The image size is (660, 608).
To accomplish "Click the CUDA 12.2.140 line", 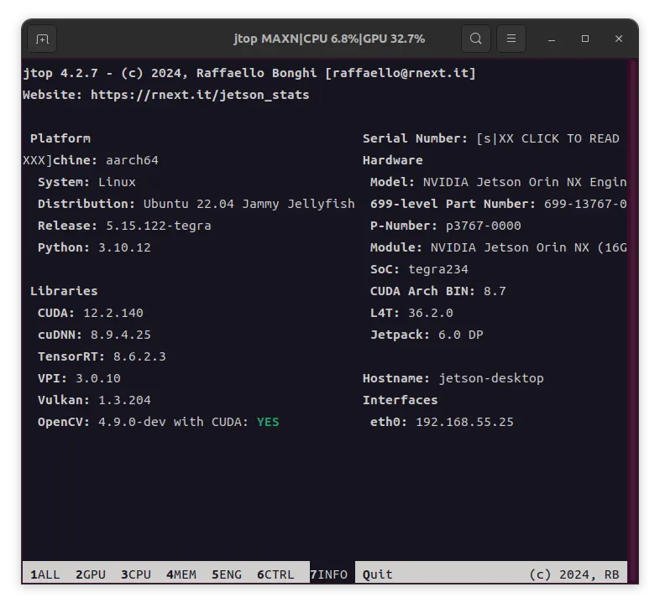I will point(91,314).
